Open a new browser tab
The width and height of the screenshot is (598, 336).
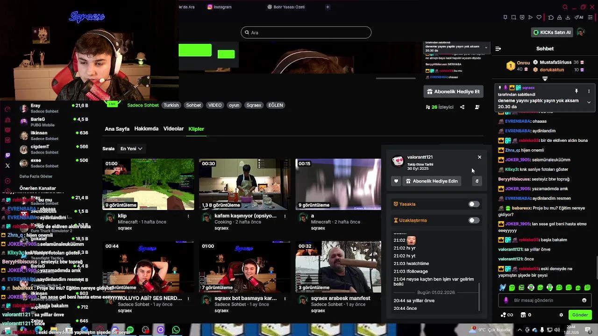(327, 7)
